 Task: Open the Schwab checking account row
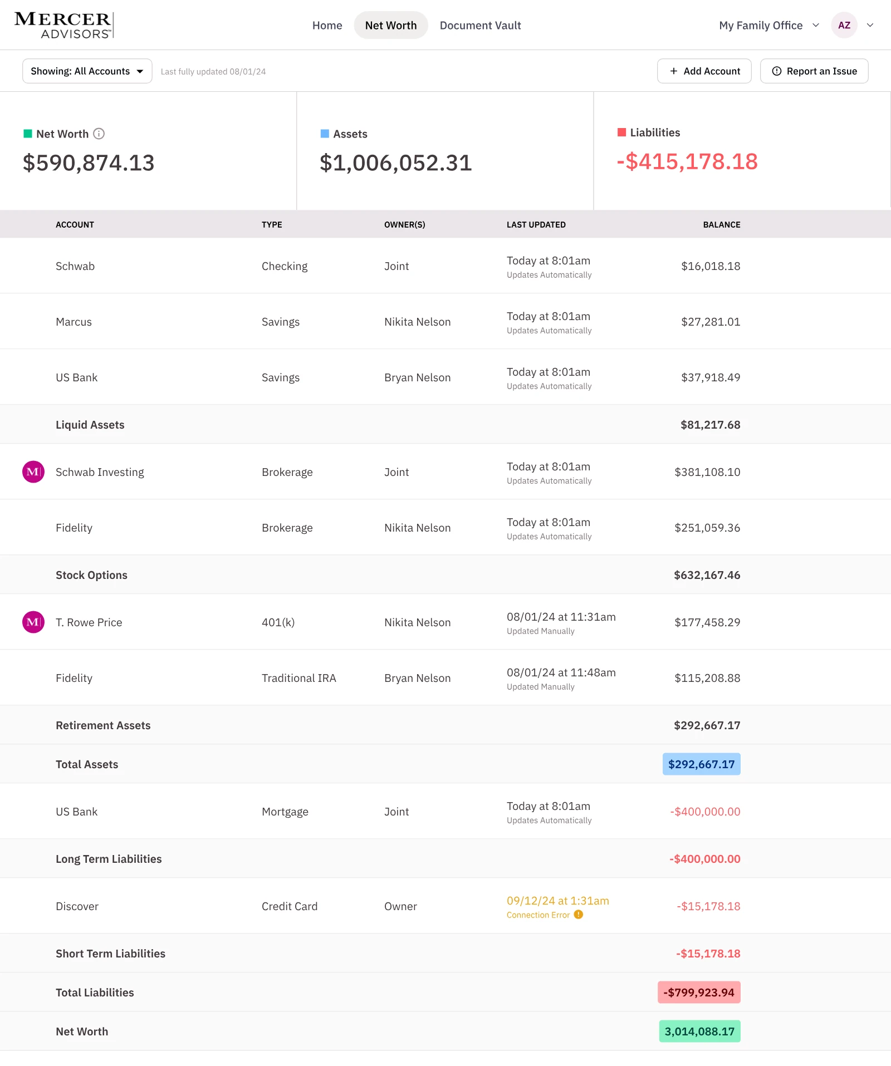(445, 266)
